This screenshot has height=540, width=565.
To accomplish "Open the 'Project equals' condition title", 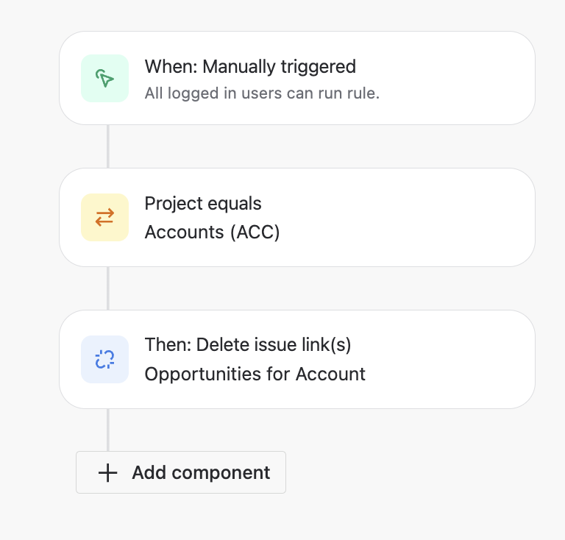I will (203, 204).
